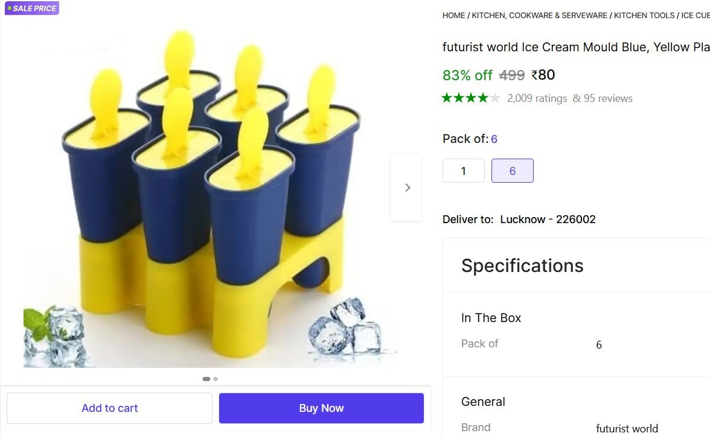Image resolution: width=710 pixels, height=439 pixels.
Task: Click the green star rating icons
Action: point(471,98)
